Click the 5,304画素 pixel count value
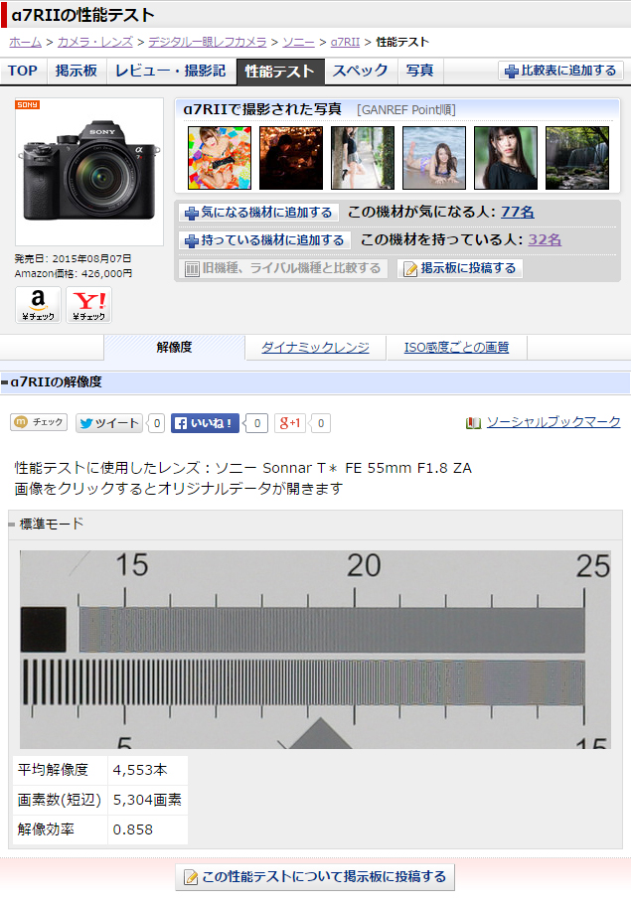This screenshot has height=904, width=631. 147,801
